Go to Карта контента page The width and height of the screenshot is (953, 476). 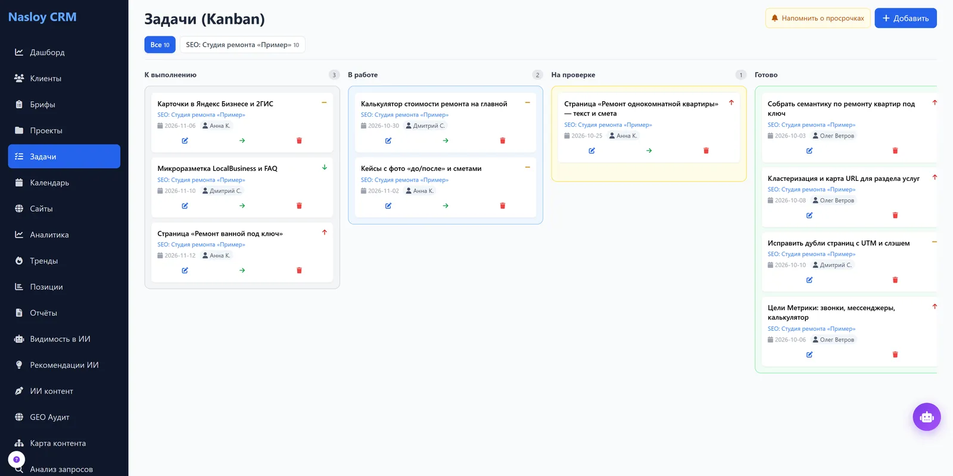coord(64,443)
